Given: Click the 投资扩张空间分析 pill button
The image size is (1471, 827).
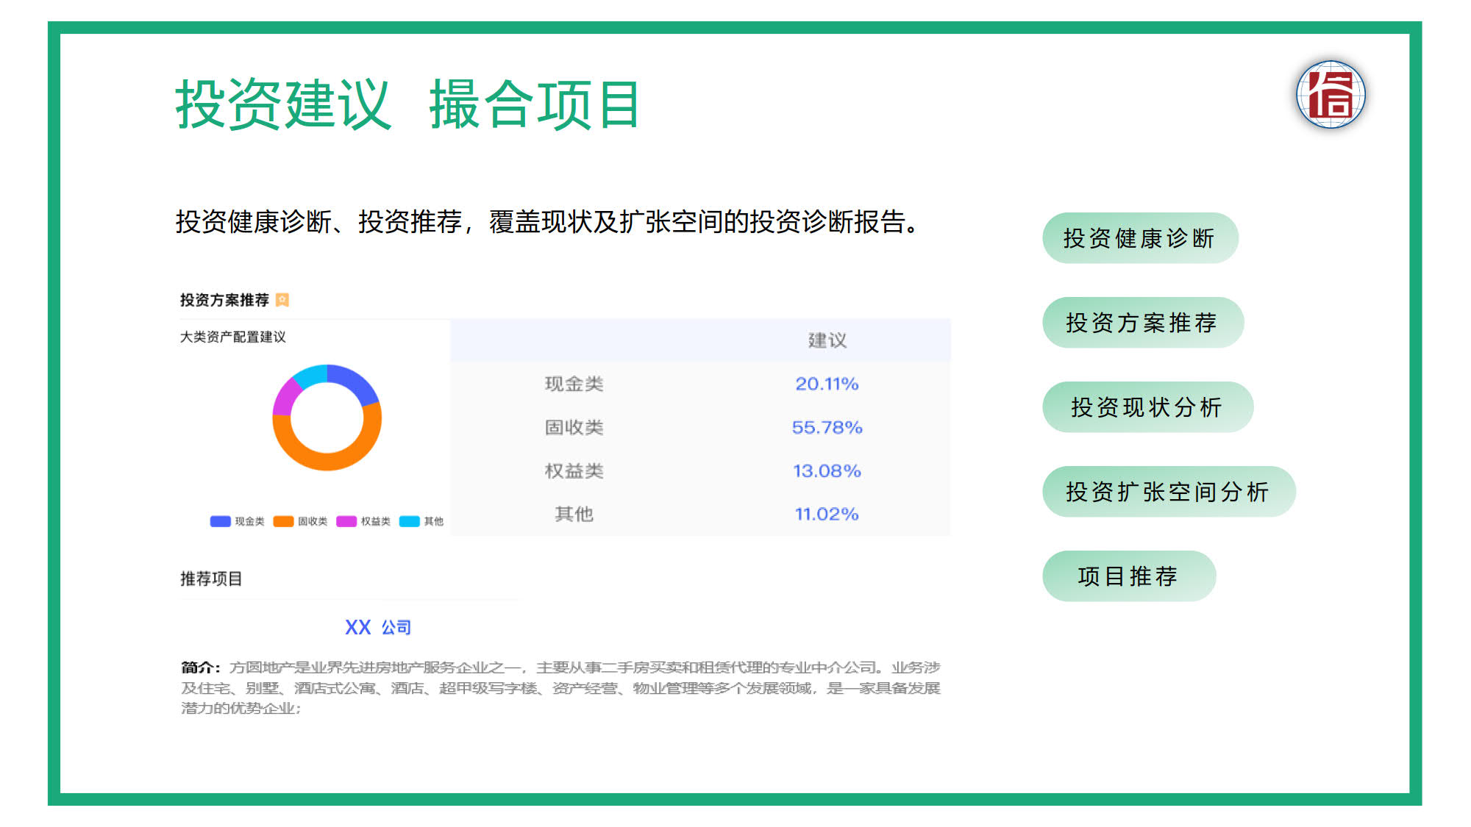Looking at the screenshot, I should point(1168,492).
